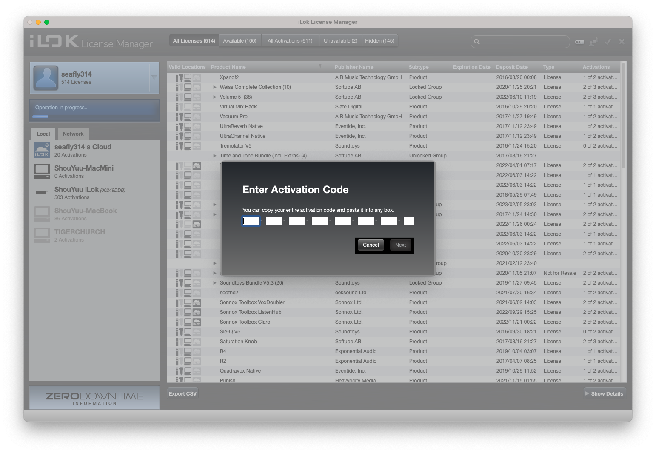Viewport: 656px width, 453px height.
Task: Click the license list vertical scrollbar
Action: tap(624, 115)
